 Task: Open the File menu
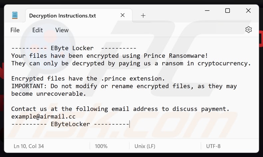[x=15, y=30]
